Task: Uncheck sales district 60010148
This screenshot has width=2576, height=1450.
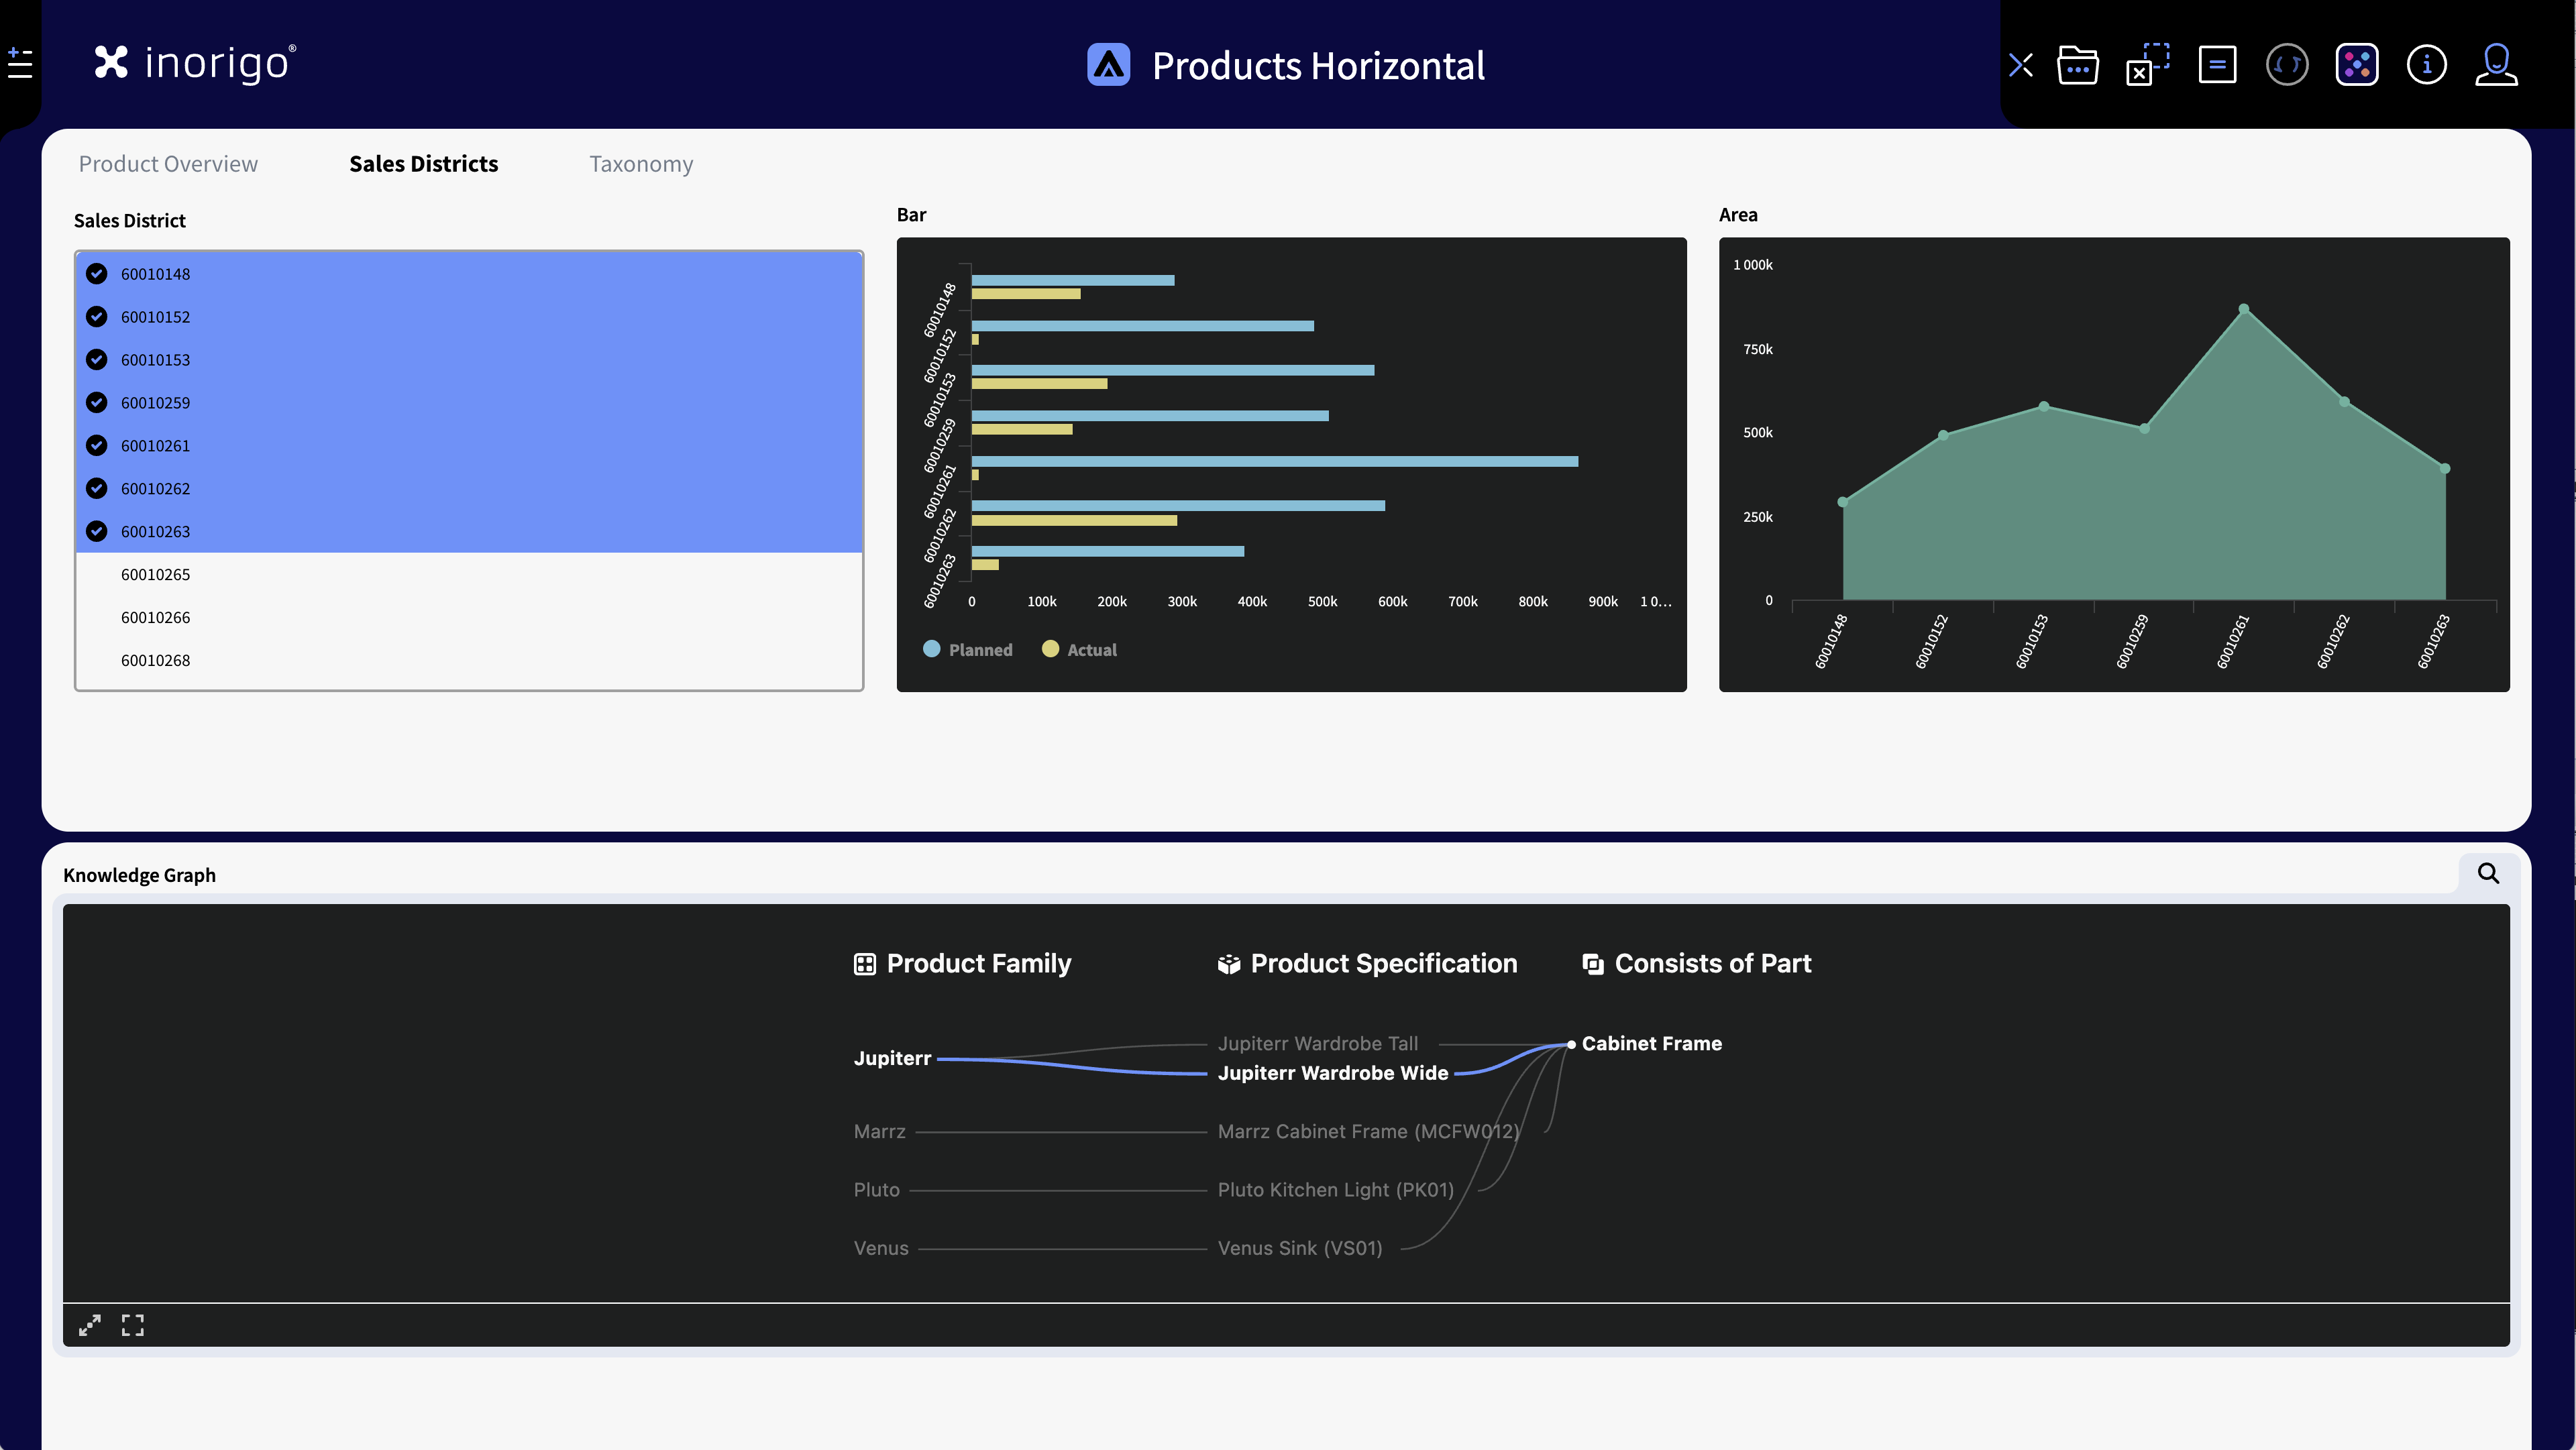Action: [x=97, y=274]
